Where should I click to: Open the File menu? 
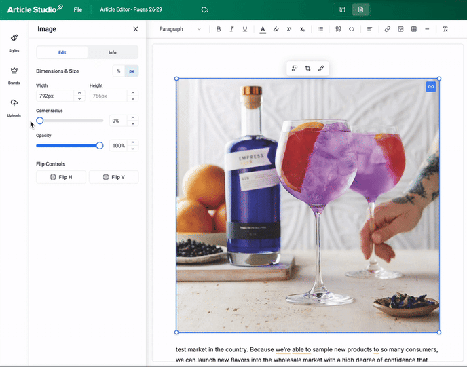click(x=79, y=9)
